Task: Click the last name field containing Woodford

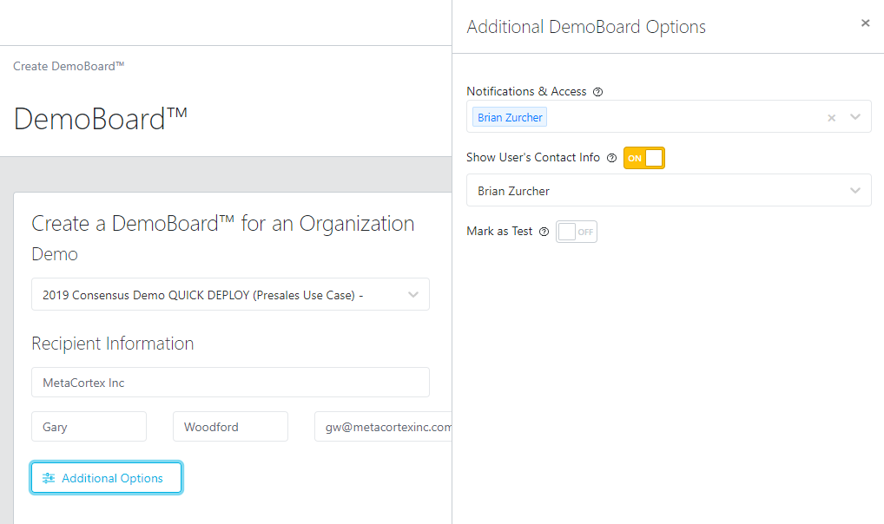Action: click(x=230, y=426)
